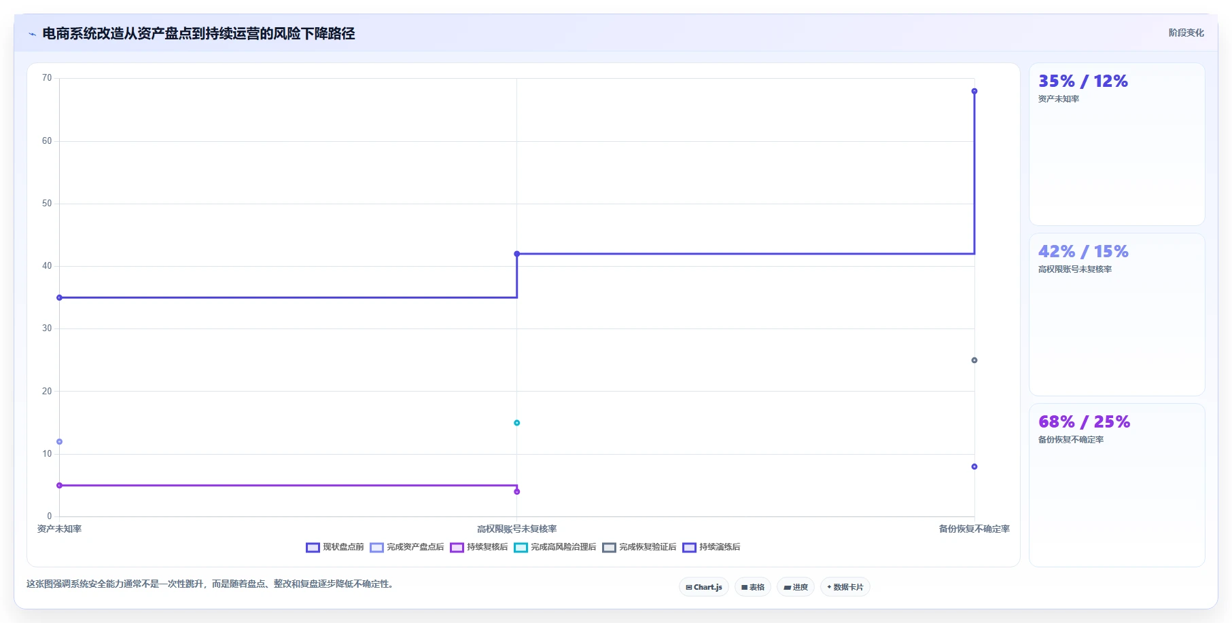Image resolution: width=1232 pixels, height=623 pixels.
Task: Click the y-axis value 70
Action: coord(47,78)
